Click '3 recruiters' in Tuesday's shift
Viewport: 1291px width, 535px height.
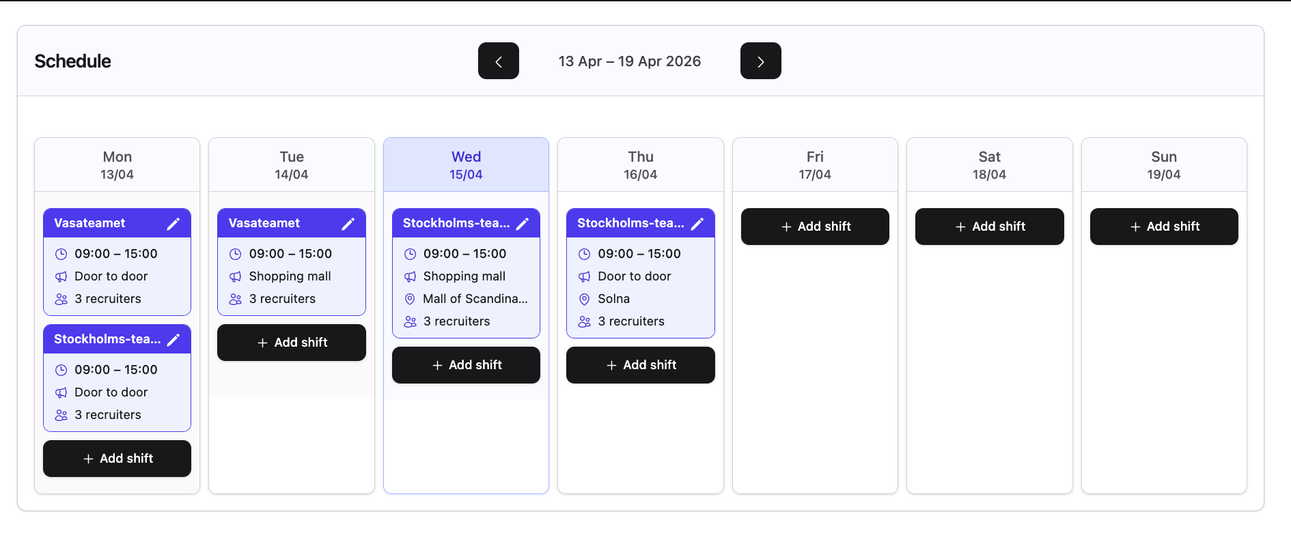point(283,299)
